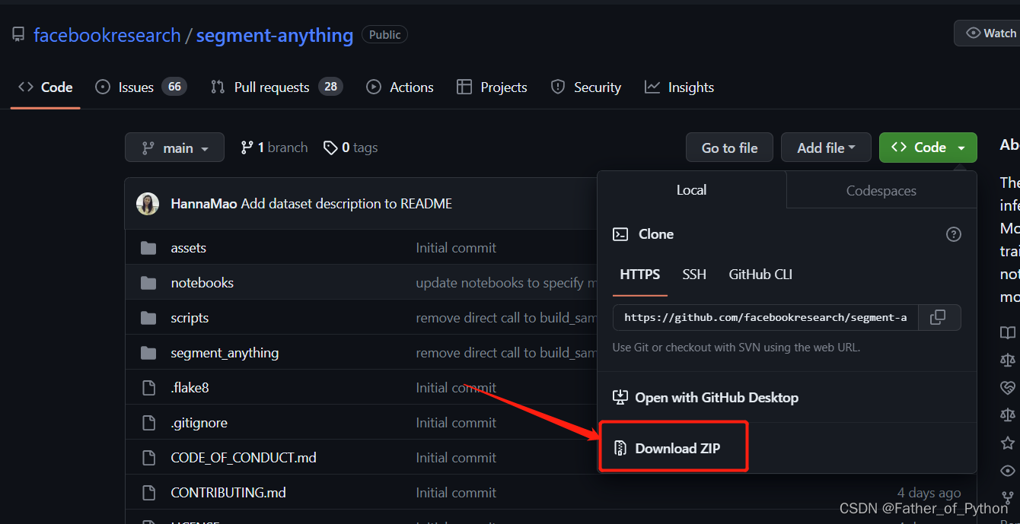Click the file icon beside CONTRIBUTING.md
Viewport: 1020px width, 524px height.
148,493
